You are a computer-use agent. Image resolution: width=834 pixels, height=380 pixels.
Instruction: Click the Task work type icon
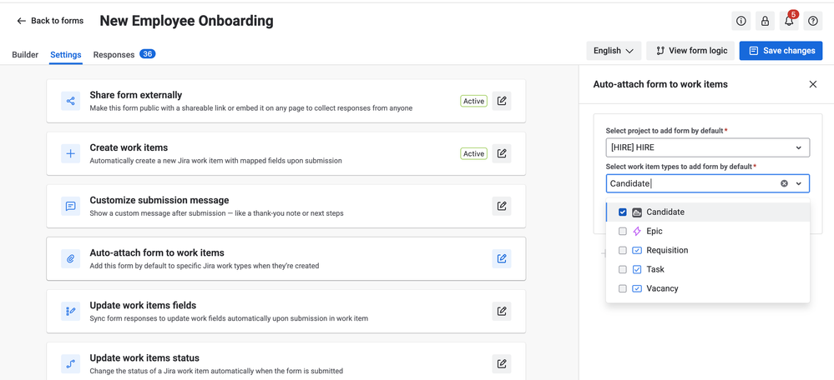pos(637,270)
